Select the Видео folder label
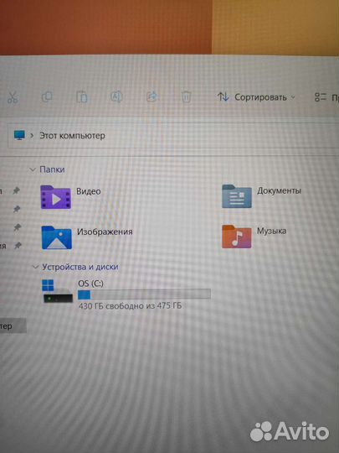This screenshot has width=339, height=453. [x=89, y=191]
